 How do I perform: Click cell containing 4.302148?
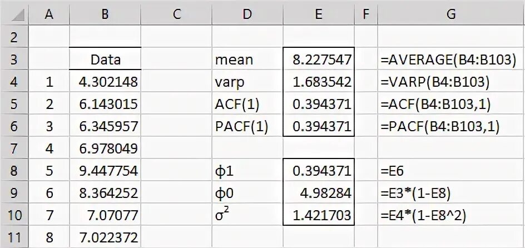click(x=105, y=82)
